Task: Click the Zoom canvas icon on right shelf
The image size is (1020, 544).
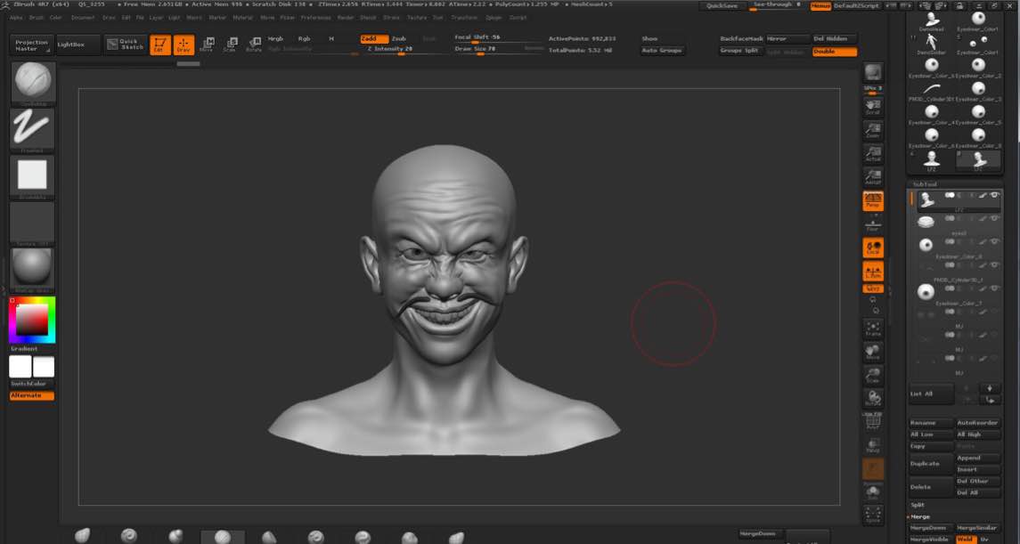Action: tap(873, 130)
